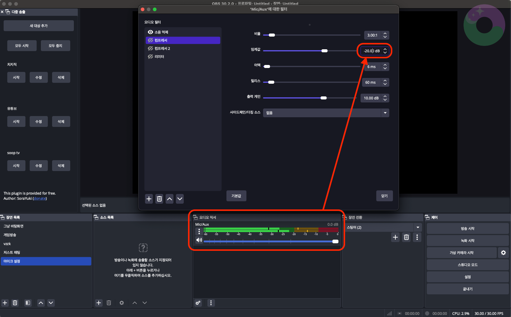The height and width of the screenshot is (317, 511).
Task: Open Mic/Aux options three-dot menu
Action: [x=199, y=231]
